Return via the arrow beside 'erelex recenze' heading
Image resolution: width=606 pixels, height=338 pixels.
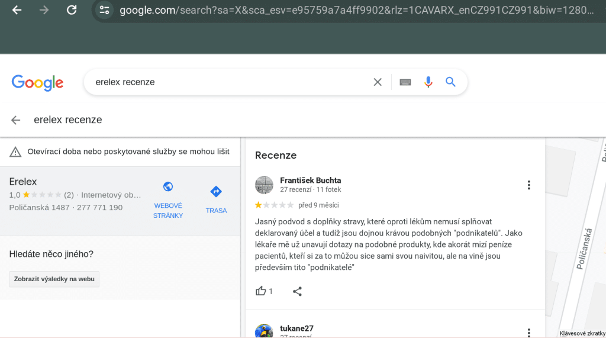coord(16,120)
